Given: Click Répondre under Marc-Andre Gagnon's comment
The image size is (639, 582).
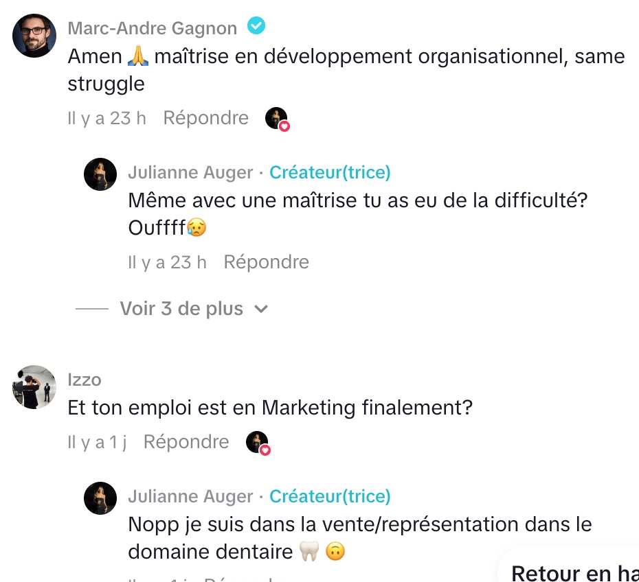Looking at the screenshot, I should [205, 118].
